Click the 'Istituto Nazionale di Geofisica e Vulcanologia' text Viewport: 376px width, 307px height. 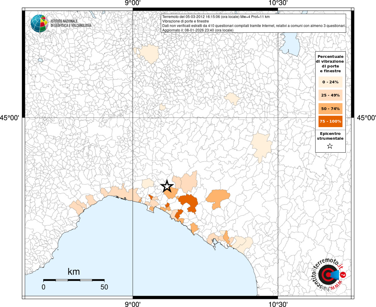[71, 23]
